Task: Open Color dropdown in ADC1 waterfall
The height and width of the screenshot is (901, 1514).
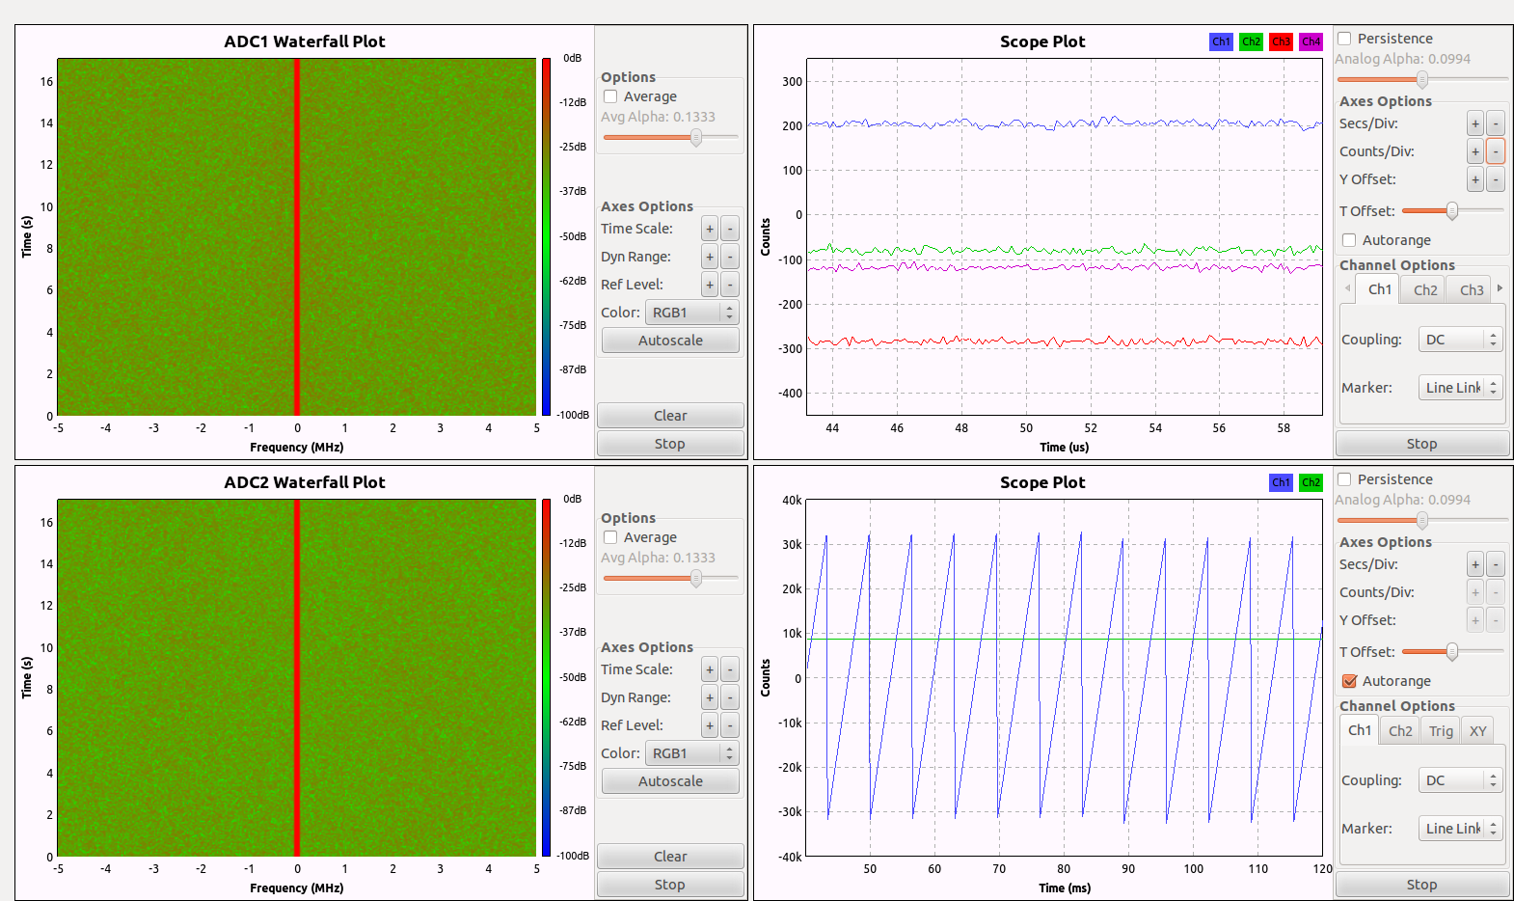Action: click(691, 313)
